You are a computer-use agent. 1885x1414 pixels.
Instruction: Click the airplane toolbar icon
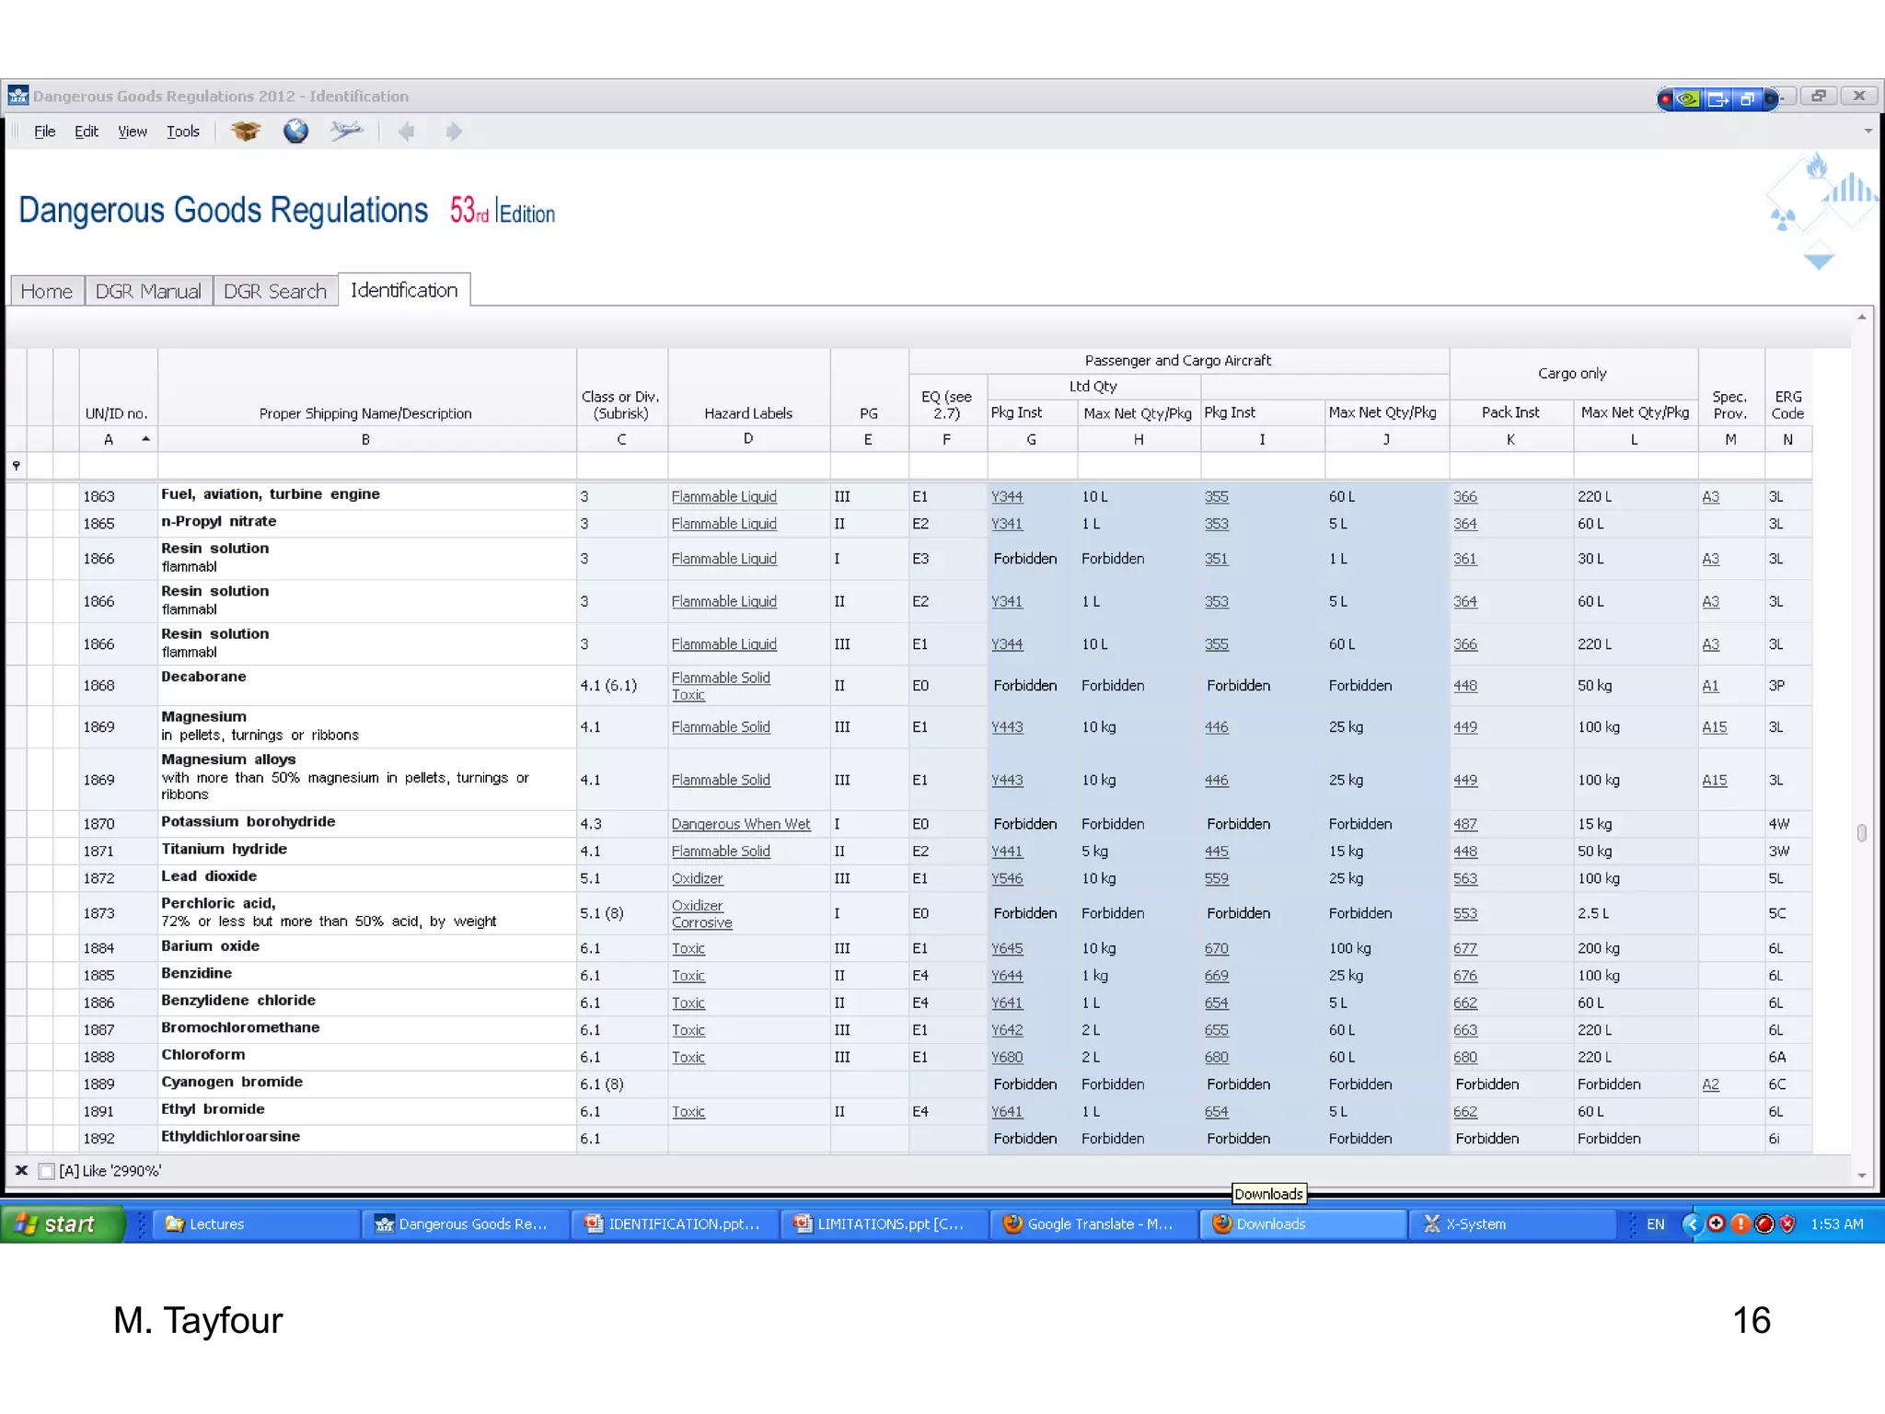[346, 132]
